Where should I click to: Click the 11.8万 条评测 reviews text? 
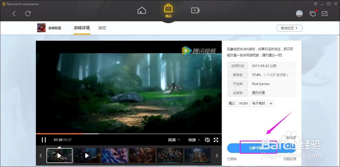(x=276, y=75)
